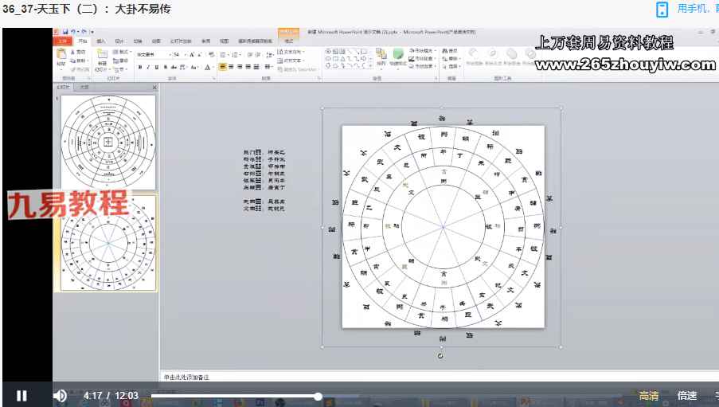Switch to the 插入 Insert ribbon tab

[101, 41]
